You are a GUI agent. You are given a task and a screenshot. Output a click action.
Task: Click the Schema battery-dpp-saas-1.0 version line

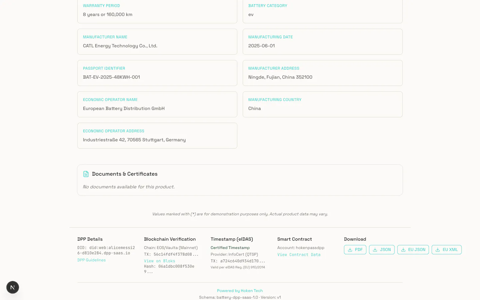click(x=240, y=297)
